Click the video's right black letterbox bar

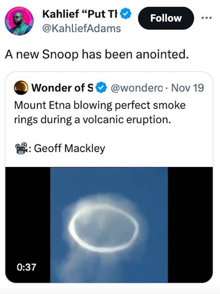pyautogui.click(x=190, y=224)
